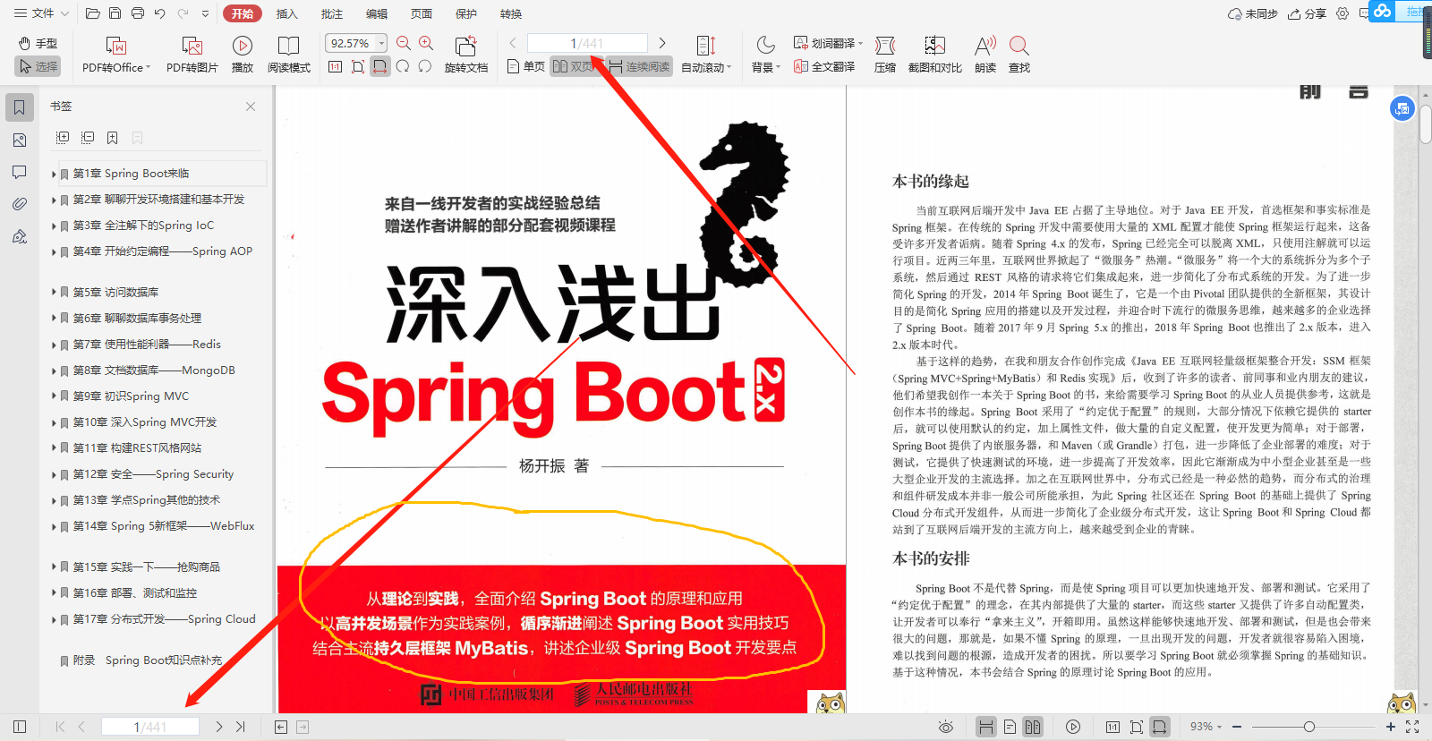Open 查找 search tool
Viewport: 1432px width, 741px height.
tap(1019, 55)
